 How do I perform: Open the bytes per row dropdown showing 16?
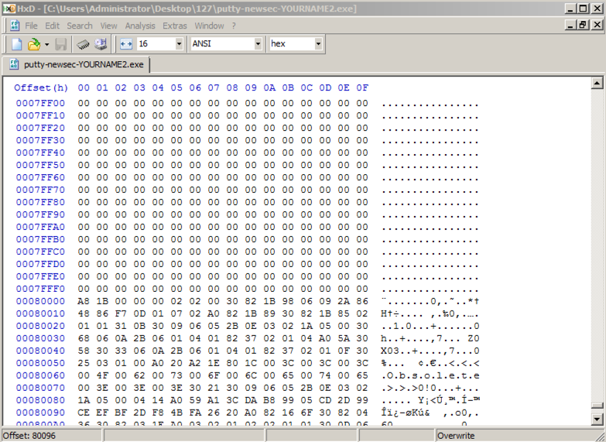(179, 43)
